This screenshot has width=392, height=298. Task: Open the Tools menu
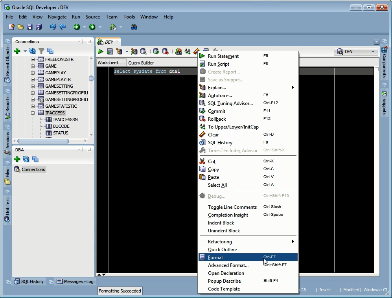click(129, 17)
